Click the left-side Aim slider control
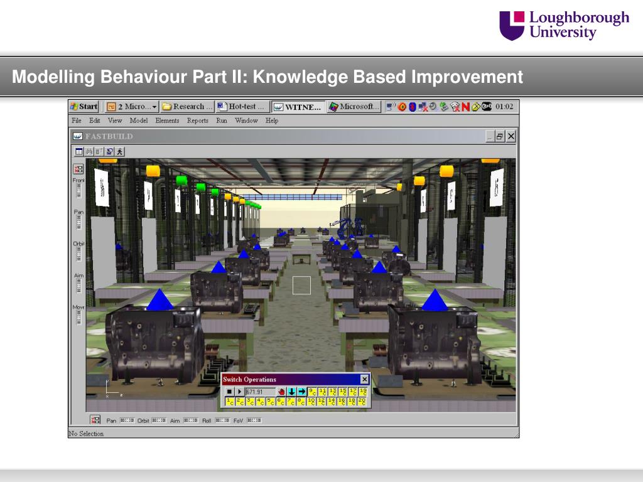 (x=78, y=286)
